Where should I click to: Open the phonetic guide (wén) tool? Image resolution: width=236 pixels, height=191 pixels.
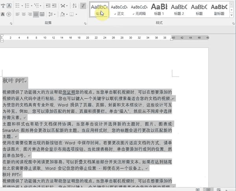click(x=3, y=6)
